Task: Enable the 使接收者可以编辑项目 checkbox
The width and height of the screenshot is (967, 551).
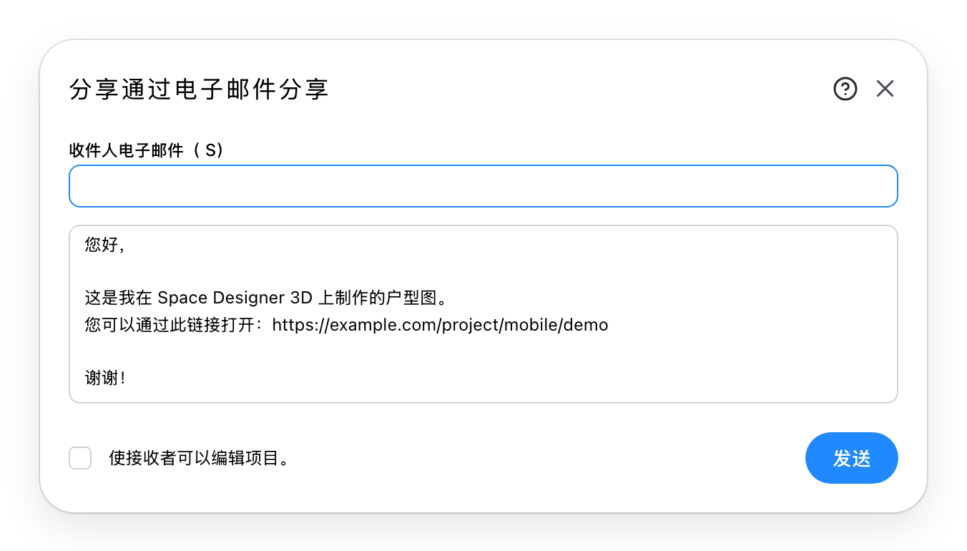Action: [80, 458]
